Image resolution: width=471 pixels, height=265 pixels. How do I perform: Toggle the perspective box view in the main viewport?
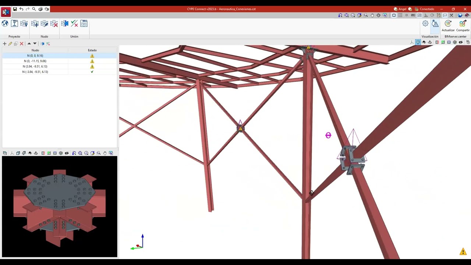coord(418,42)
